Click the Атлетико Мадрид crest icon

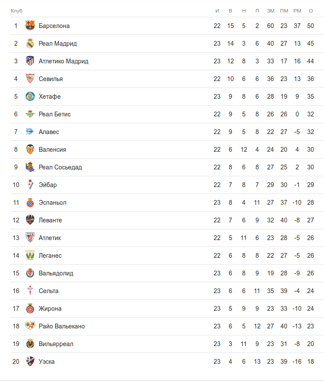click(30, 61)
